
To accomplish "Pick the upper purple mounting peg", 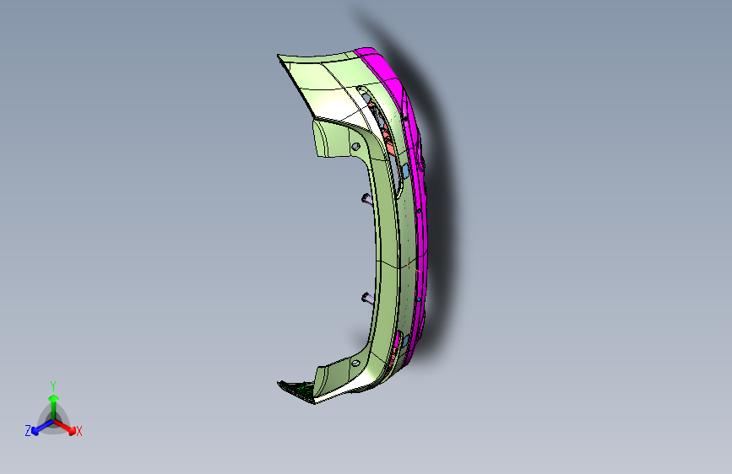I will (x=366, y=199).
